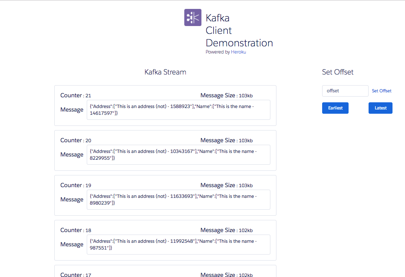Click the Message label in Counter 19 card
Screen dimensions: 405x277
click(x=72, y=200)
